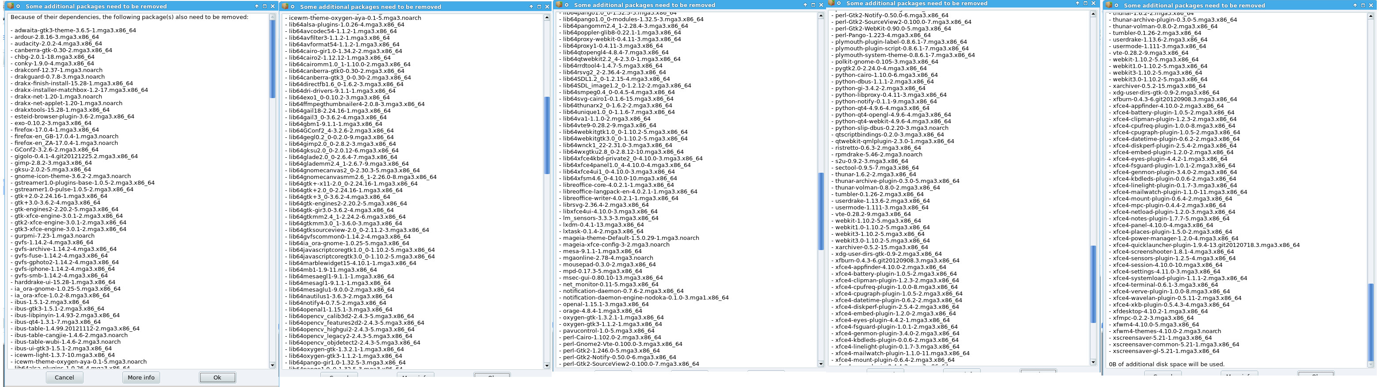Viewport: 1379px width, 387px height.
Task: Click the 'audacity-2.0.2-4.mga3.x86_64' line
Action: (x=56, y=43)
